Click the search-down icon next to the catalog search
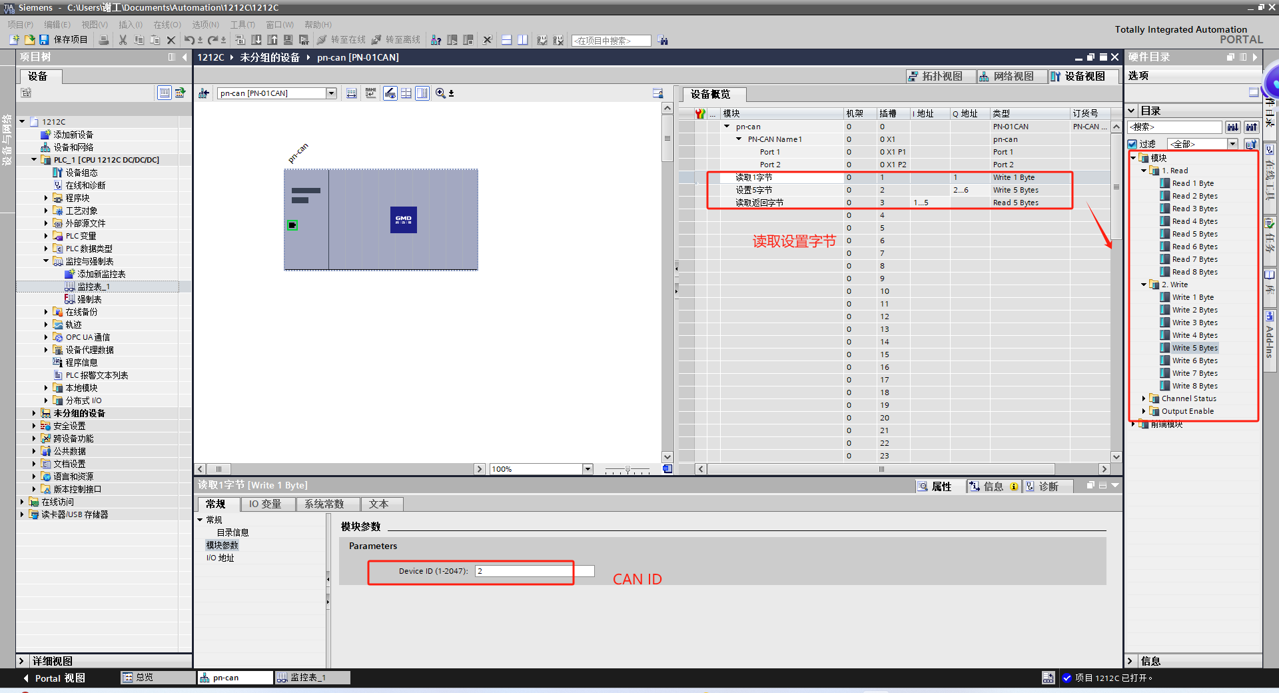Viewport: 1279px width, 693px height. click(x=1233, y=127)
